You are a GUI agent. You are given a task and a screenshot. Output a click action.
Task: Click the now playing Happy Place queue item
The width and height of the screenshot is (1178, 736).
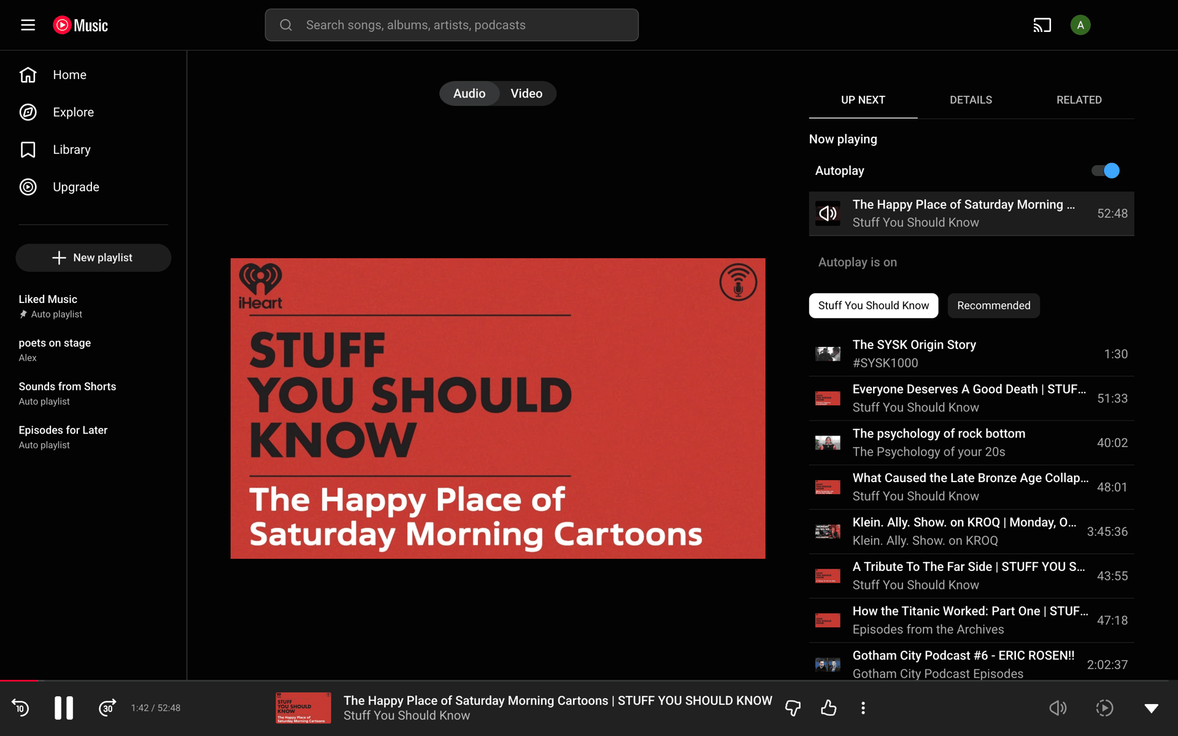click(971, 213)
